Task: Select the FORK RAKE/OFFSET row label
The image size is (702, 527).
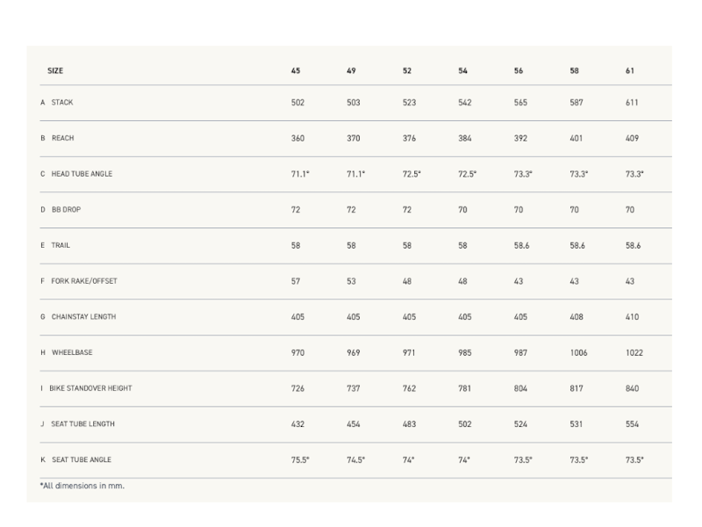Action: pos(84,281)
